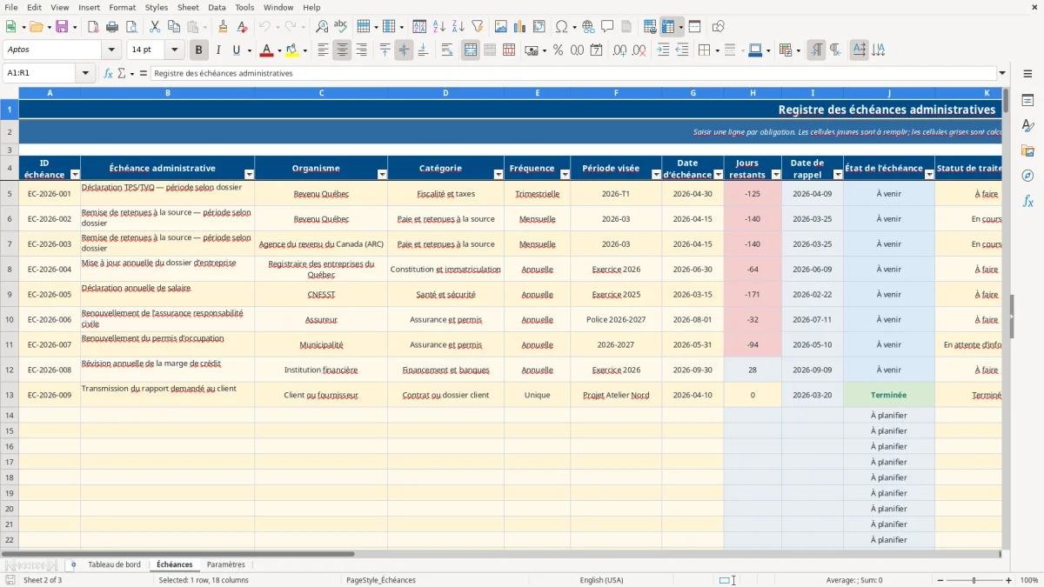Switch to Paramètres sheet tab
1044x587 pixels.
coord(226,564)
